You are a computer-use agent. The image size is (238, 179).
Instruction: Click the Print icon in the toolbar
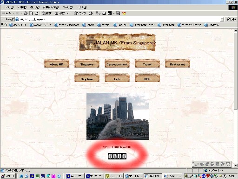coord(104,14)
